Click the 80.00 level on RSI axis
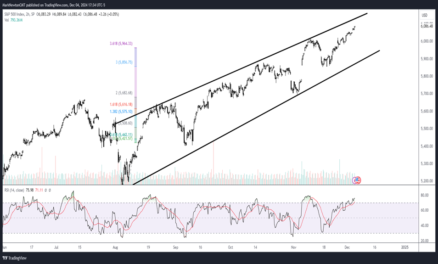 426,195
